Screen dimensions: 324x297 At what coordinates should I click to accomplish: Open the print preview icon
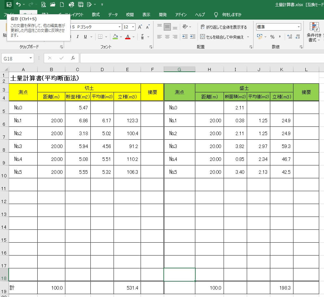click(x=43, y=4)
